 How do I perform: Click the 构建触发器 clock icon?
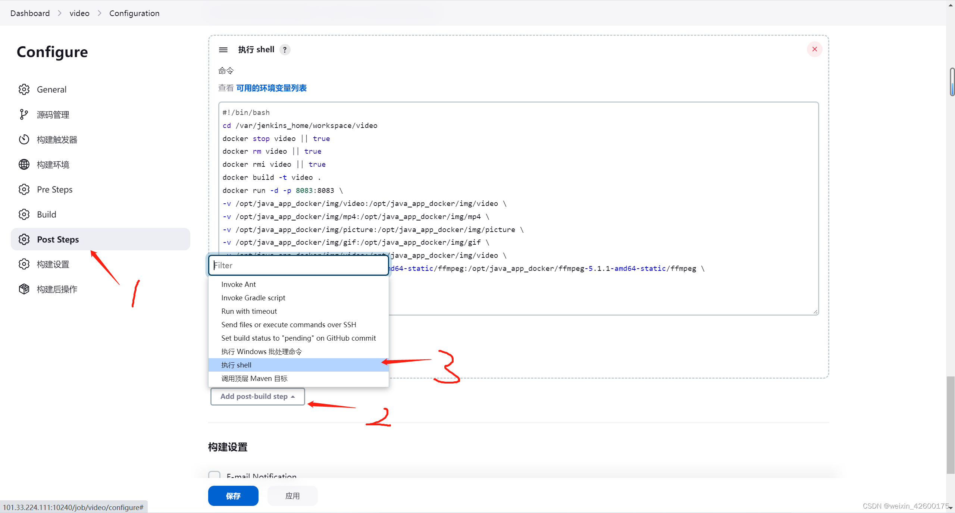(24, 140)
